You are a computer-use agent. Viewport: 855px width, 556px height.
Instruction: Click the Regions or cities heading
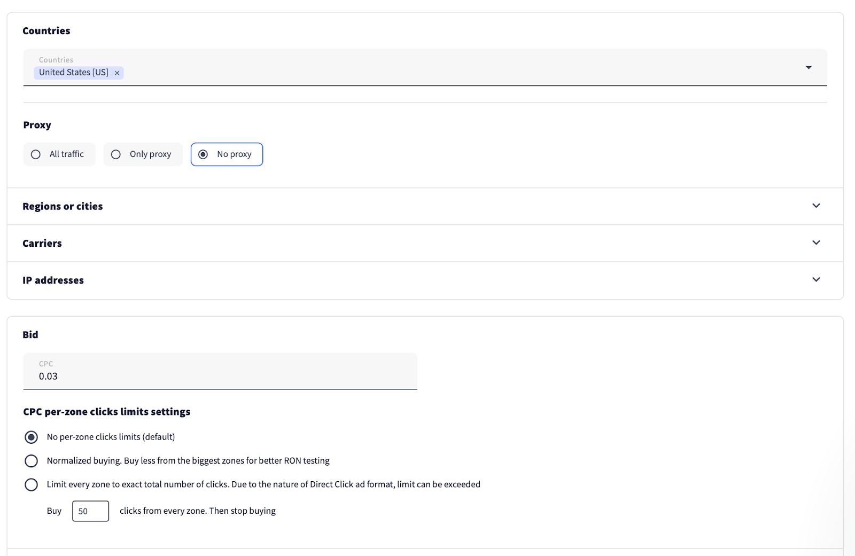pos(63,206)
